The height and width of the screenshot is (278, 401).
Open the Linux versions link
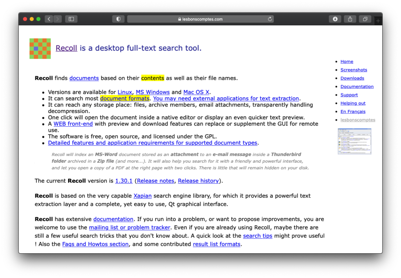tap(125, 92)
